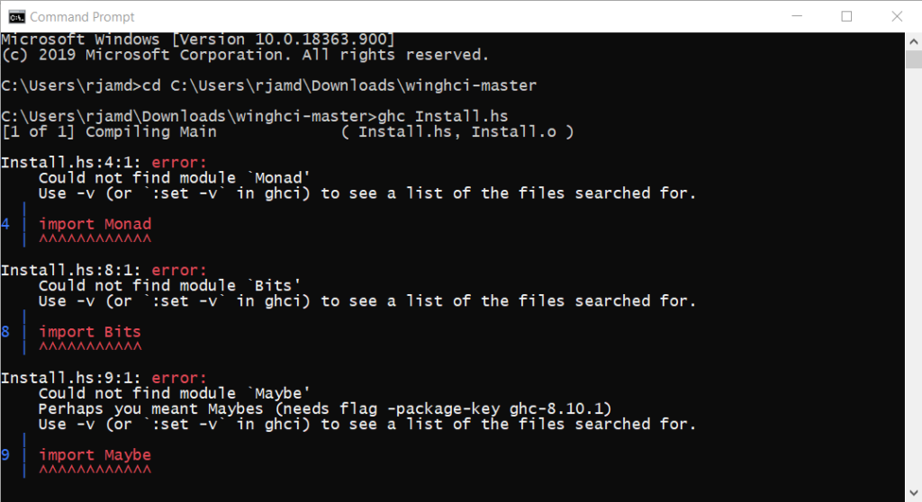Click the "Install.hs:4:1: error:" message
This screenshot has width=922, height=502.
pos(104,162)
